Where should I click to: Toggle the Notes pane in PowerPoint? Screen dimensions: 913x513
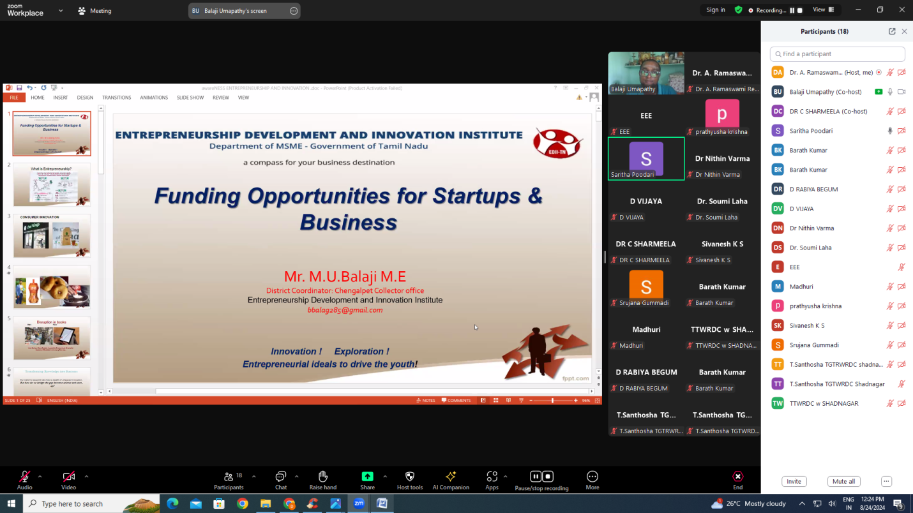[x=426, y=401]
